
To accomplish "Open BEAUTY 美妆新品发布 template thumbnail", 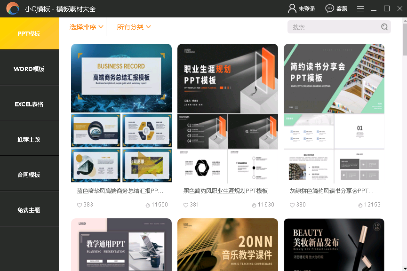I will pyautogui.click(x=334, y=245).
